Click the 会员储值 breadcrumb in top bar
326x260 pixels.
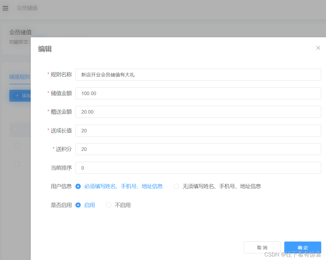[27, 8]
